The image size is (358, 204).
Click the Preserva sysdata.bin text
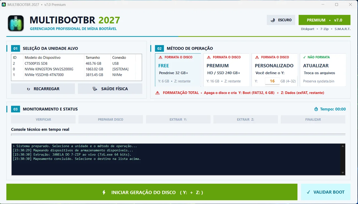[x=318, y=81]
